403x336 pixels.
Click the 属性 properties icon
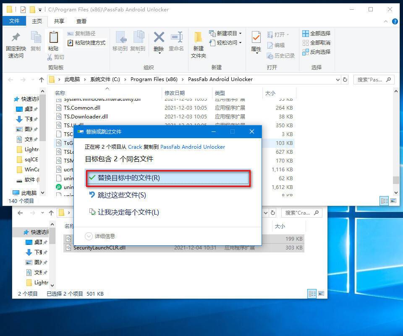[256, 39]
